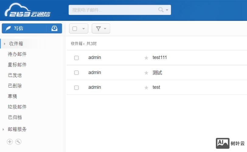Click the 263 云通信 cloud logo
The height and width of the screenshot is (152, 247).
pos(27,10)
